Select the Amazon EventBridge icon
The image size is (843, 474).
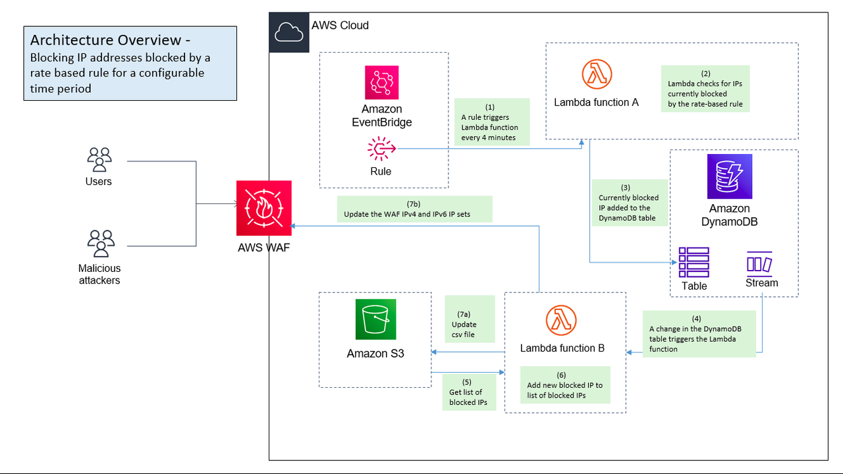[x=382, y=82]
